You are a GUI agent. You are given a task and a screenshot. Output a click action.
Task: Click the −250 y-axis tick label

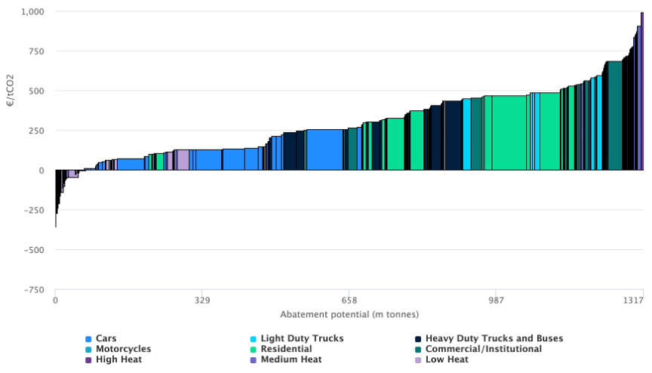pos(34,211)
